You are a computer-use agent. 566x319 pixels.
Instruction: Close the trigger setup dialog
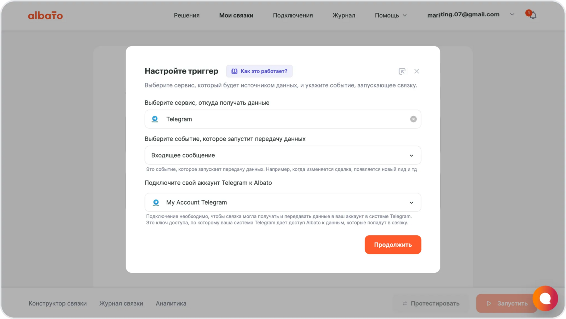[417, 71]
